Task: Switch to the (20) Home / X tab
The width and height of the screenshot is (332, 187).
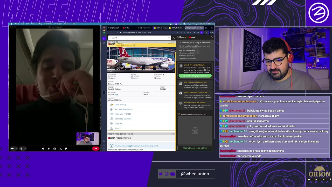Action: [x=114, y=28]
